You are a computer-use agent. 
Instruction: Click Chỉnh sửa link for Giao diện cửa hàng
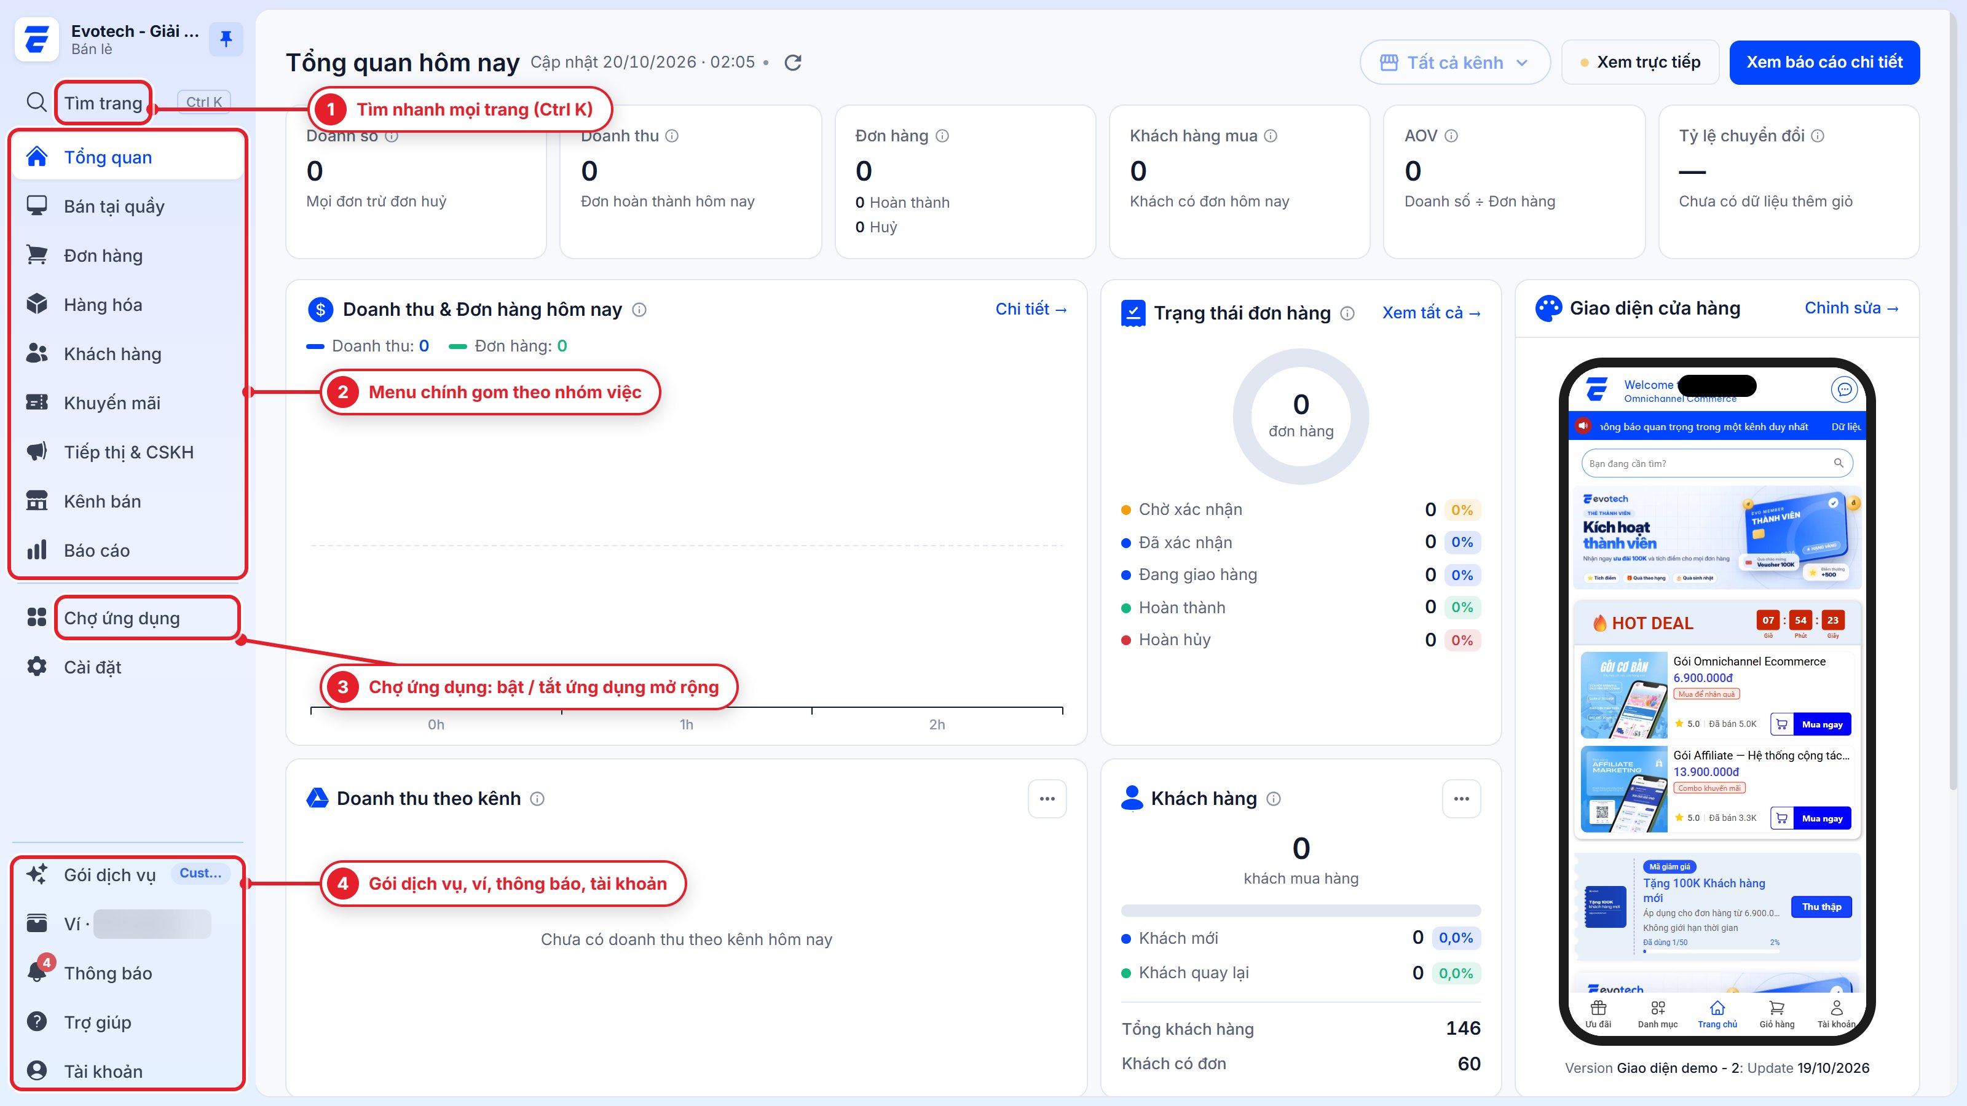point(1851,308)
